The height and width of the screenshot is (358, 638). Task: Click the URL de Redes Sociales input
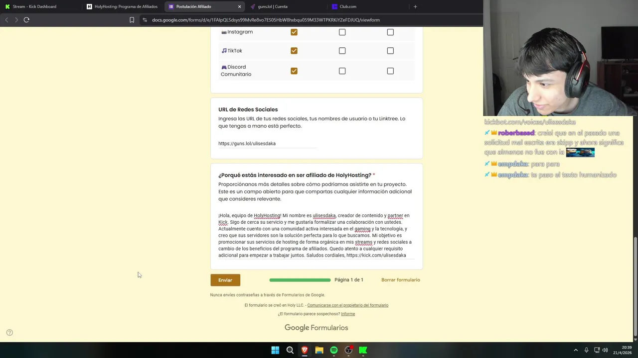click(x=267, y=144)
